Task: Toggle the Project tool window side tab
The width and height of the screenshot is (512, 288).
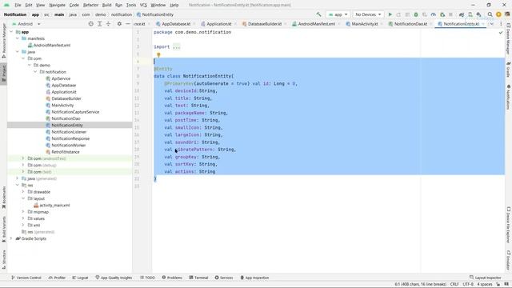Action: (4, 74)
